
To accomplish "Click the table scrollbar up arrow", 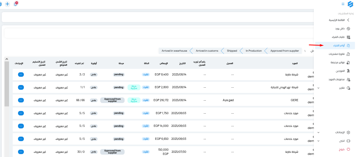I will pos(7,59).
